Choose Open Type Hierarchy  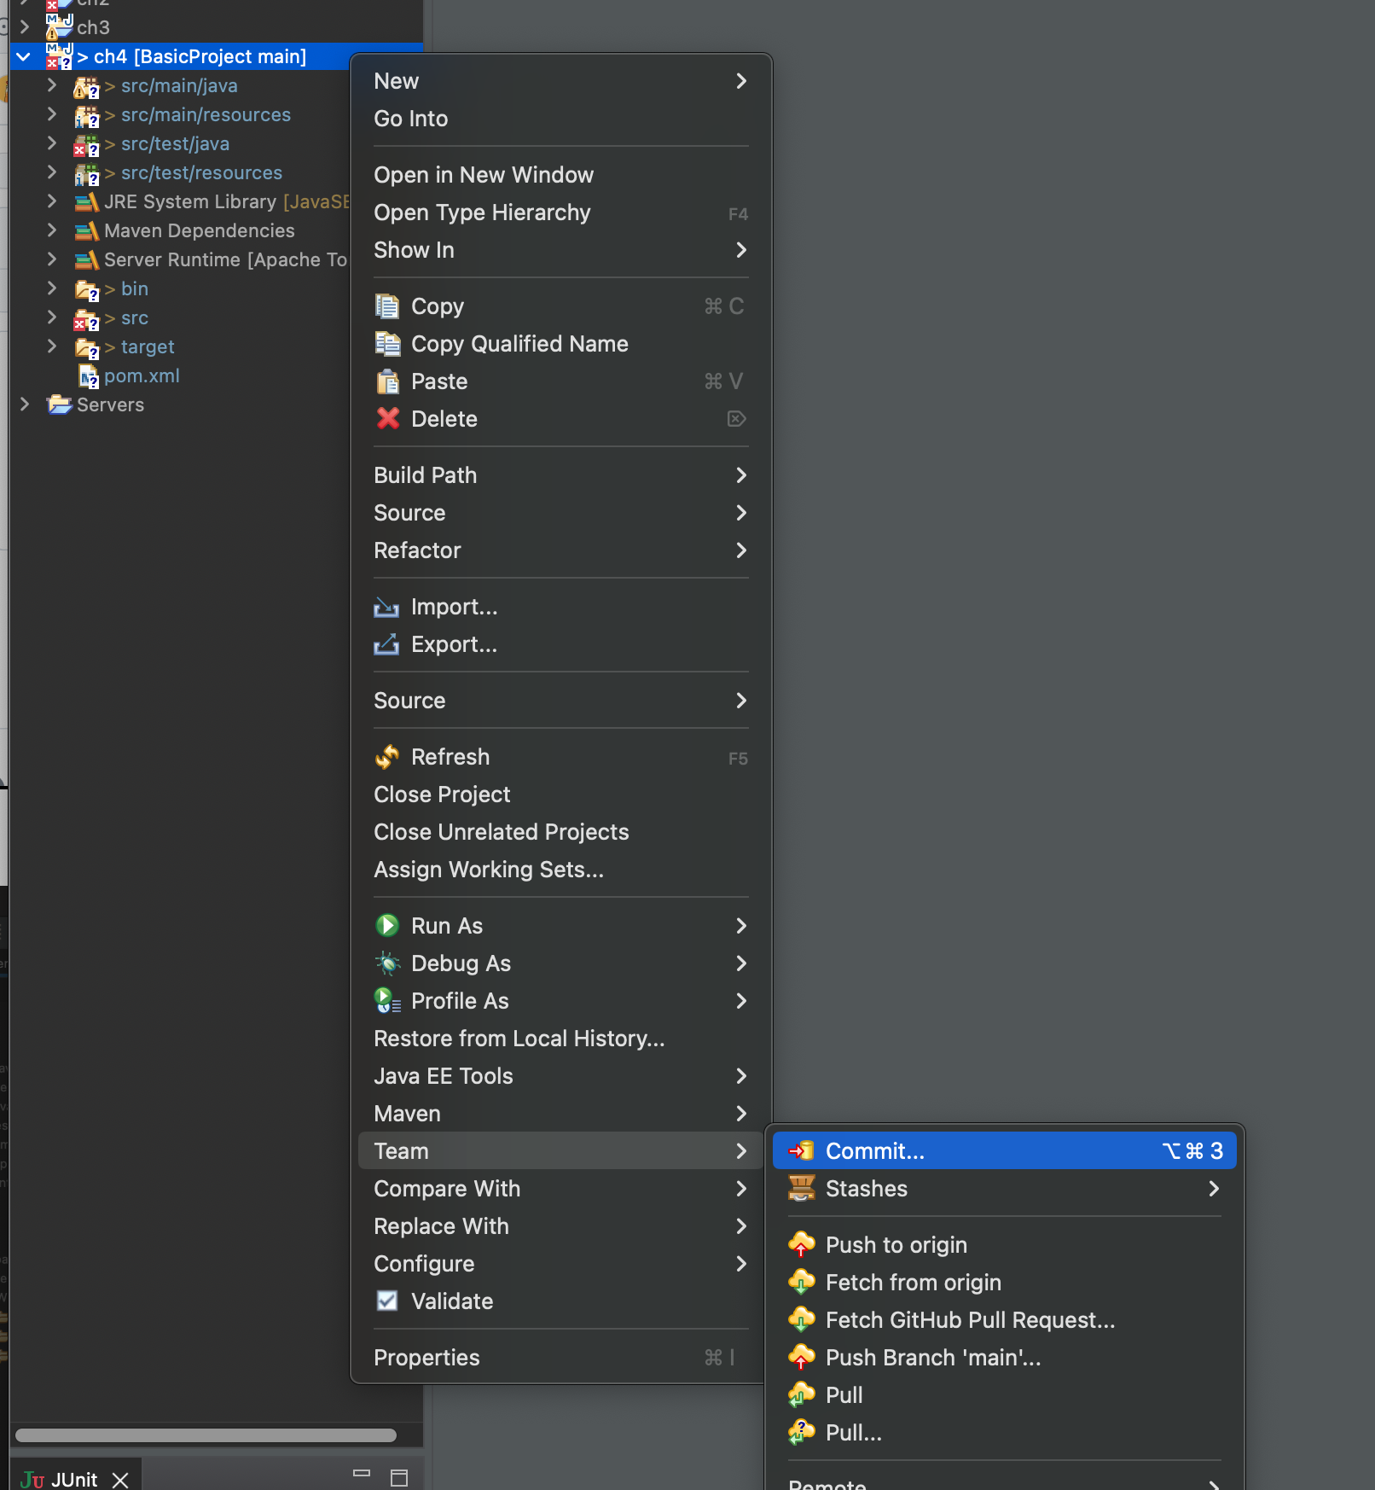coord(560,212)
